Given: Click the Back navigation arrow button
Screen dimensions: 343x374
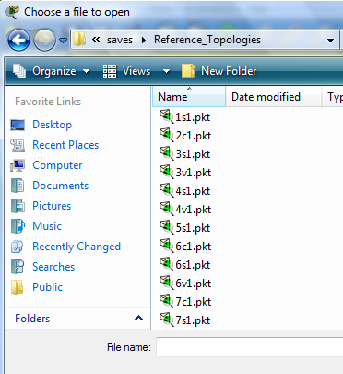Looking at the screenshot, I should click(x=19, y=40).
